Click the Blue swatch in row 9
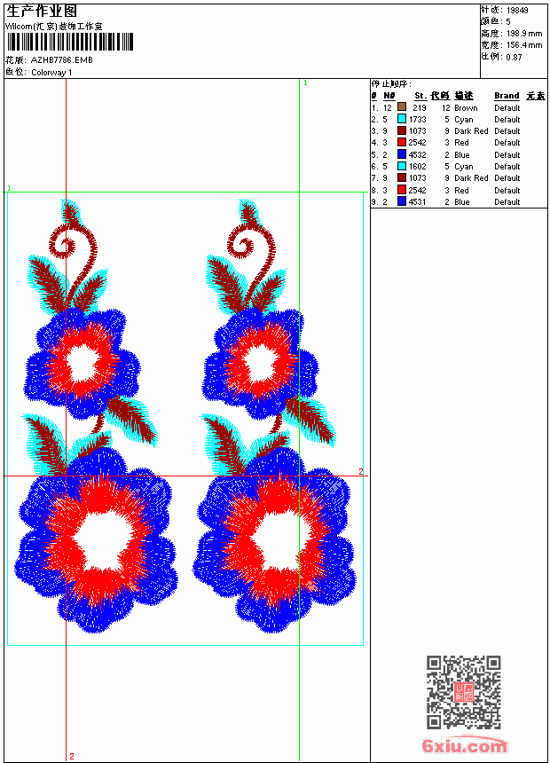Viewport: 550px width, 763px height. tap(402, 201)
